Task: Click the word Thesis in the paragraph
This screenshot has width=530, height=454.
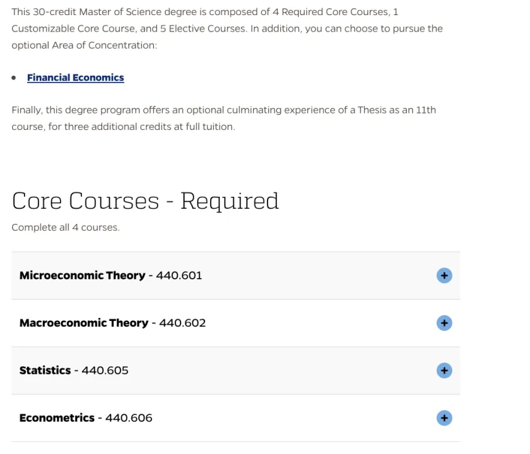Action: 372,110
